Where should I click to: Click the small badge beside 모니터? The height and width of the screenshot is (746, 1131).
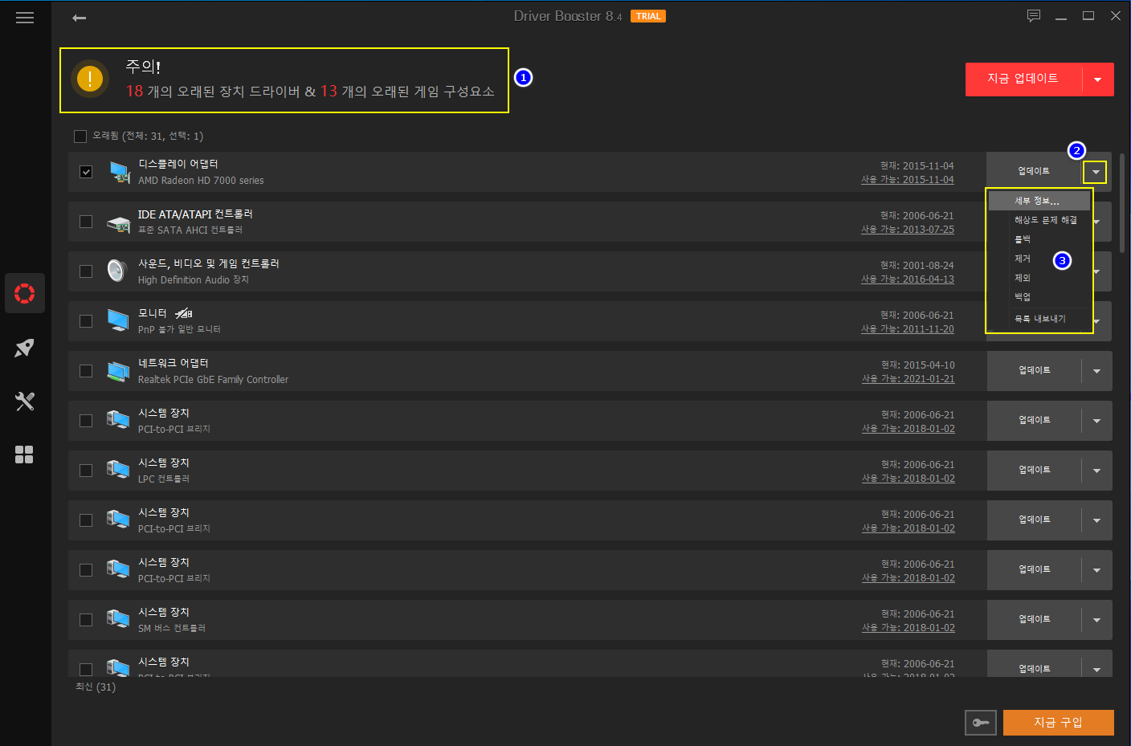pos(184,313)
